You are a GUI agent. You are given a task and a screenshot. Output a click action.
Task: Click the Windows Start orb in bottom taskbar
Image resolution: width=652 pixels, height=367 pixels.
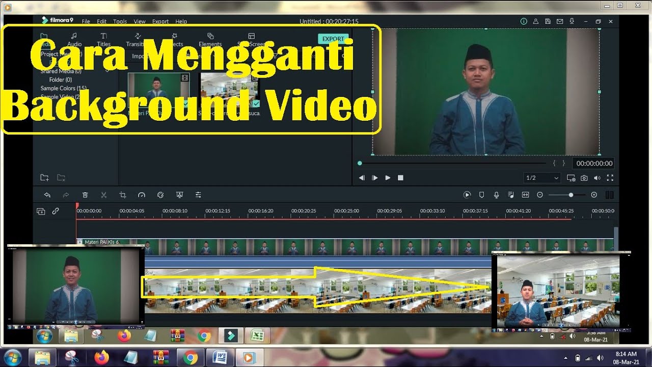(x=12, y=357)
